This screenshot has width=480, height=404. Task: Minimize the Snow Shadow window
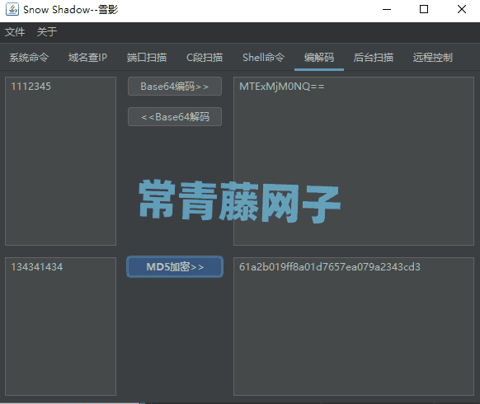tap(387, 9)
